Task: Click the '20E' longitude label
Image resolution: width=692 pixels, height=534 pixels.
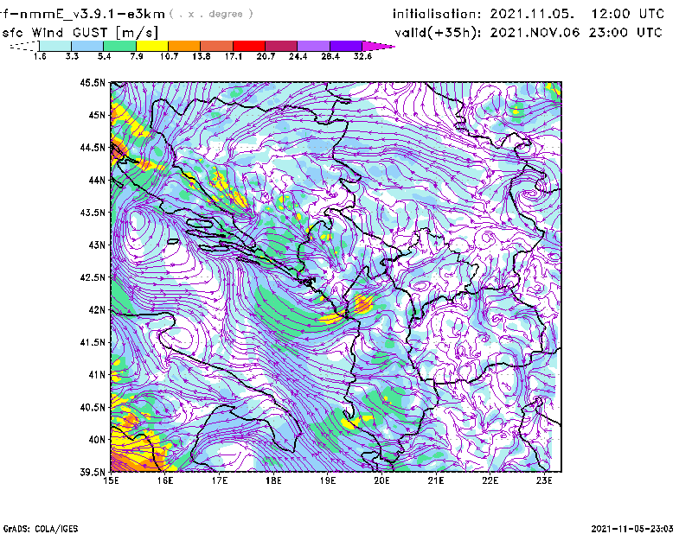Action: click(x=381, y=480)
